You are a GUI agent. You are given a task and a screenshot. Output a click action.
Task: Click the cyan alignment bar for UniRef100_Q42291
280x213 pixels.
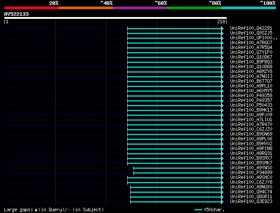click(175, 28)
